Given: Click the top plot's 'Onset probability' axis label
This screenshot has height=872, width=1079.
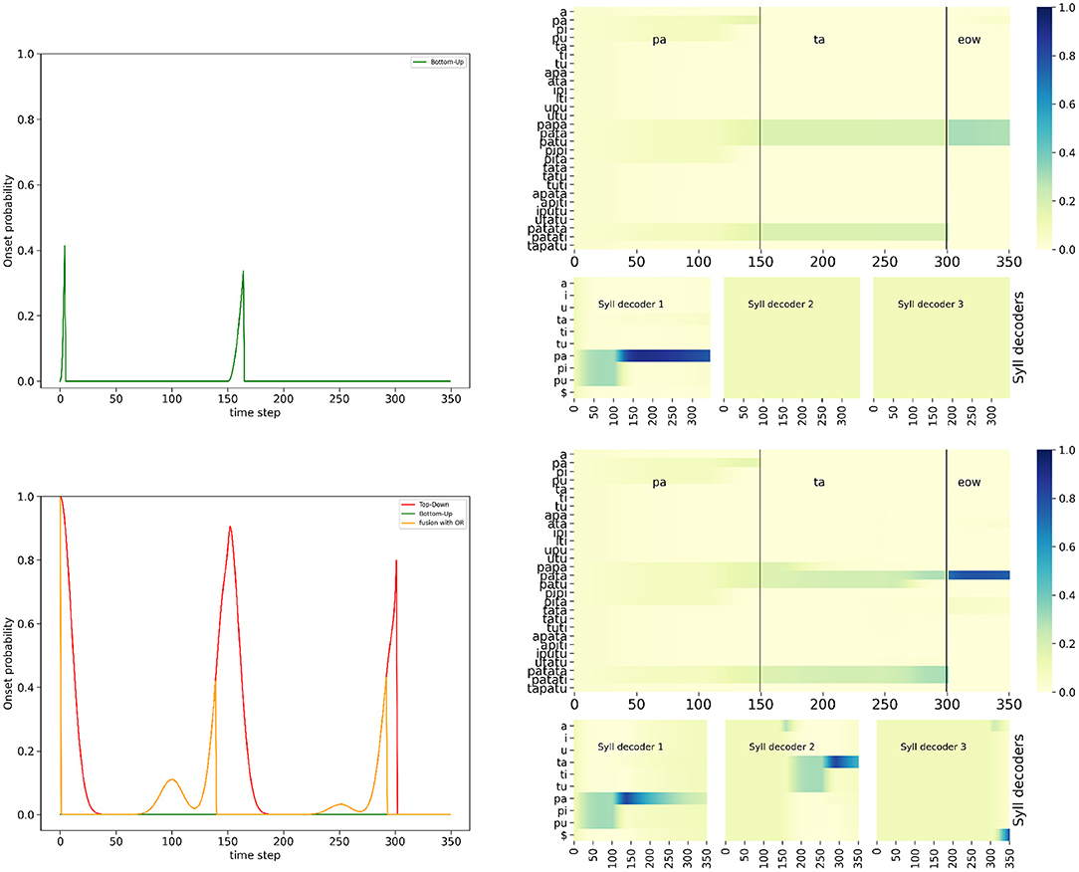Looking at the screenshot, I should coord(8,221).
